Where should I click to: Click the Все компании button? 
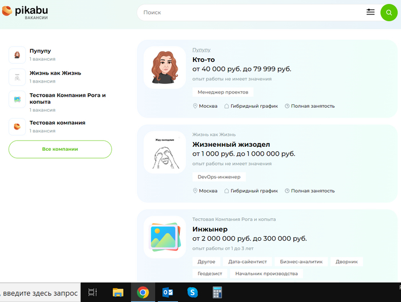(x=60, y=149)
